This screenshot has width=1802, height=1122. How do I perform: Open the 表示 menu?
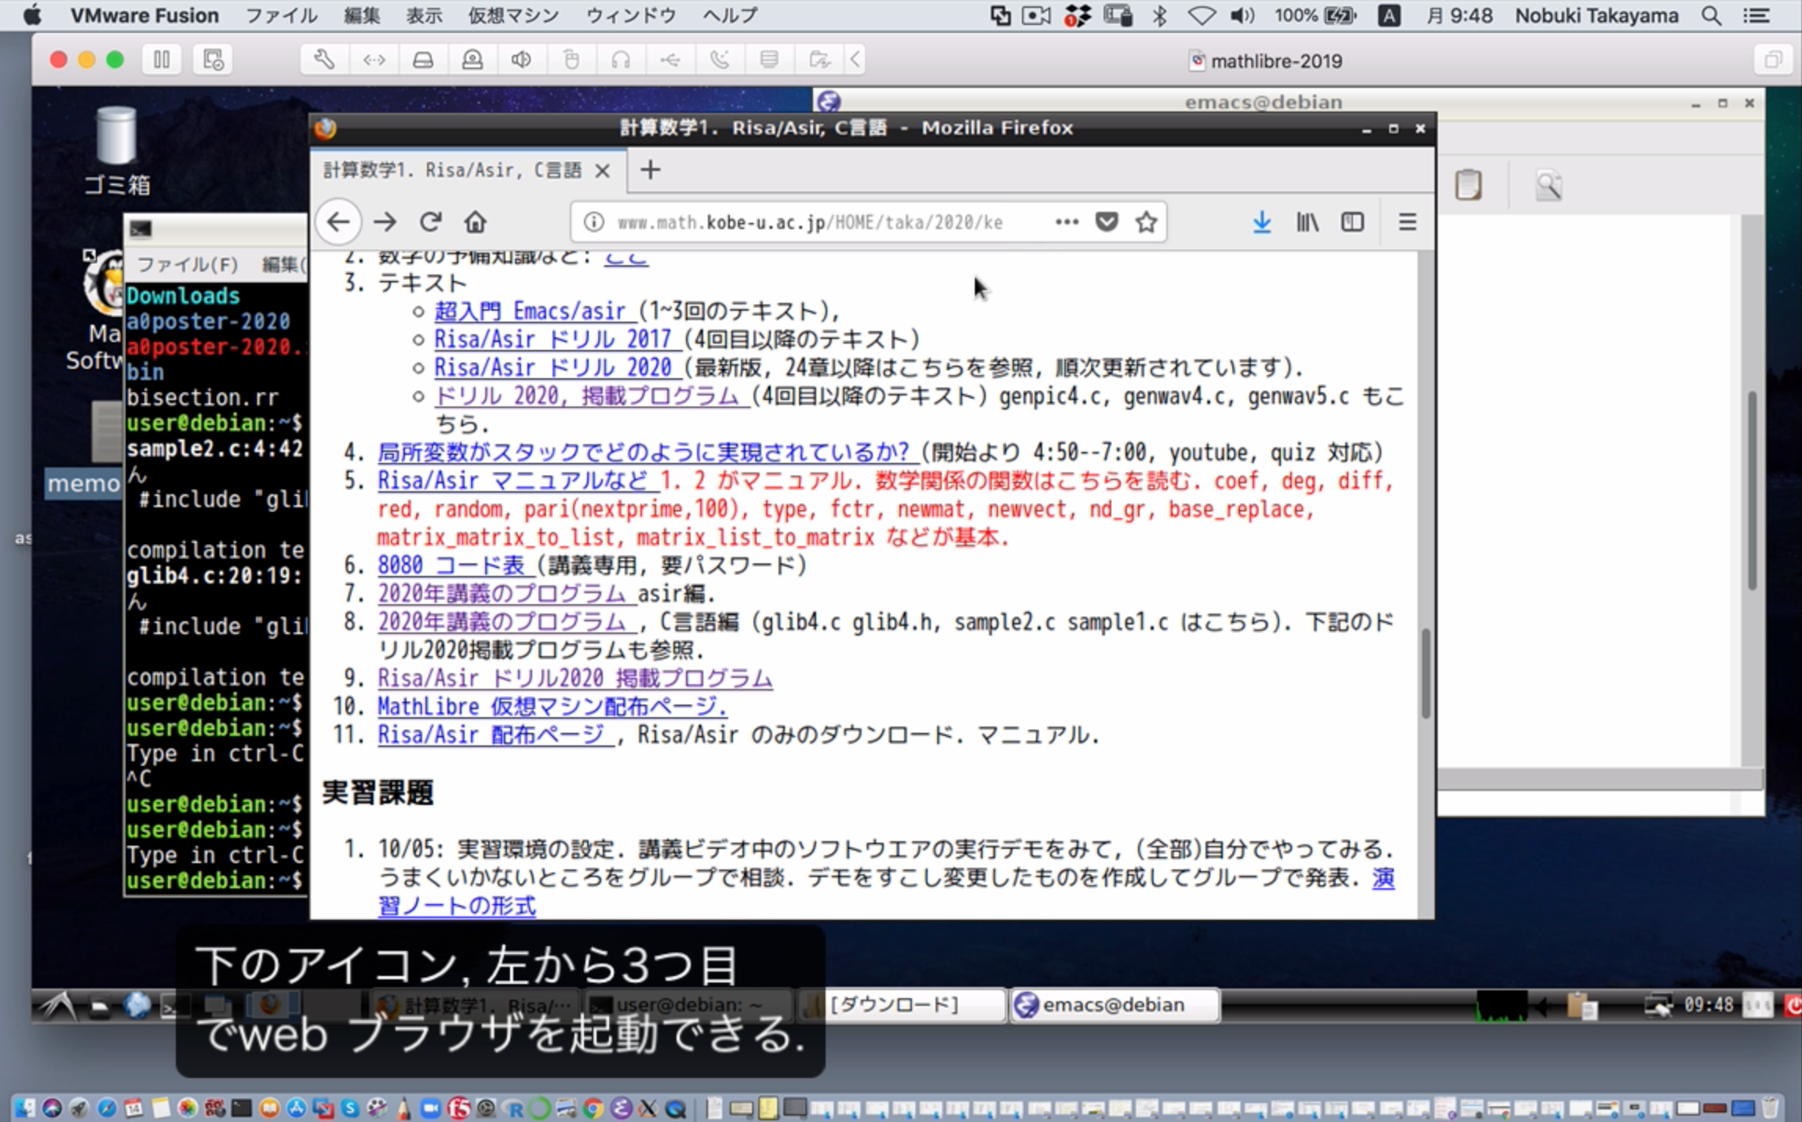(x=424, y=16)
